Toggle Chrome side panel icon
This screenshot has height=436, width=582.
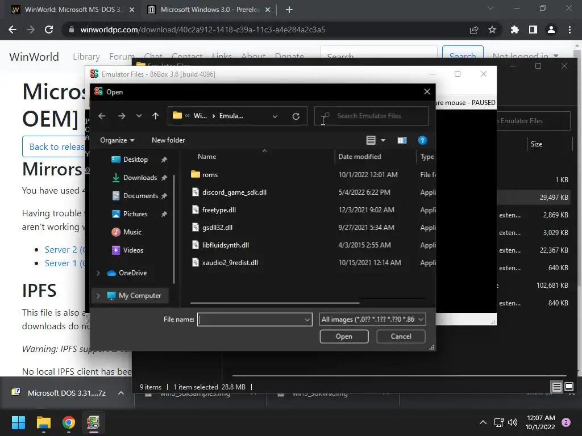(x=533, y=30)
